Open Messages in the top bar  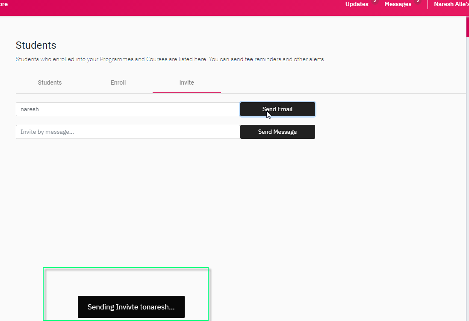coord(398,4)
